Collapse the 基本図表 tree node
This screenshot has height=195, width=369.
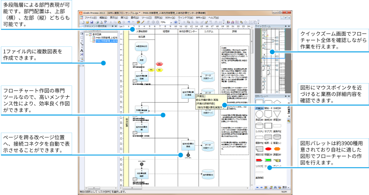coord(87,34)
